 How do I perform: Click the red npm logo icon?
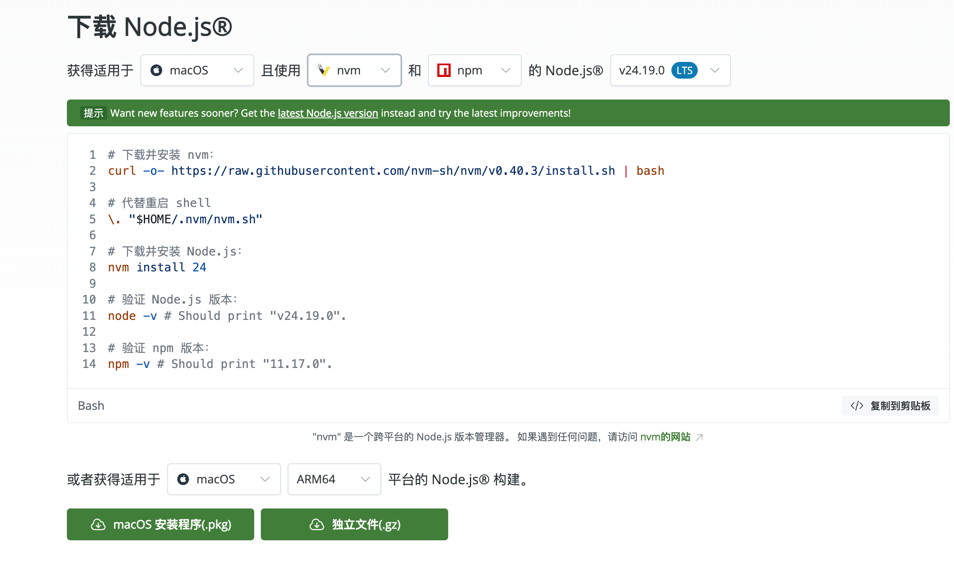click(x=444, y=70)
